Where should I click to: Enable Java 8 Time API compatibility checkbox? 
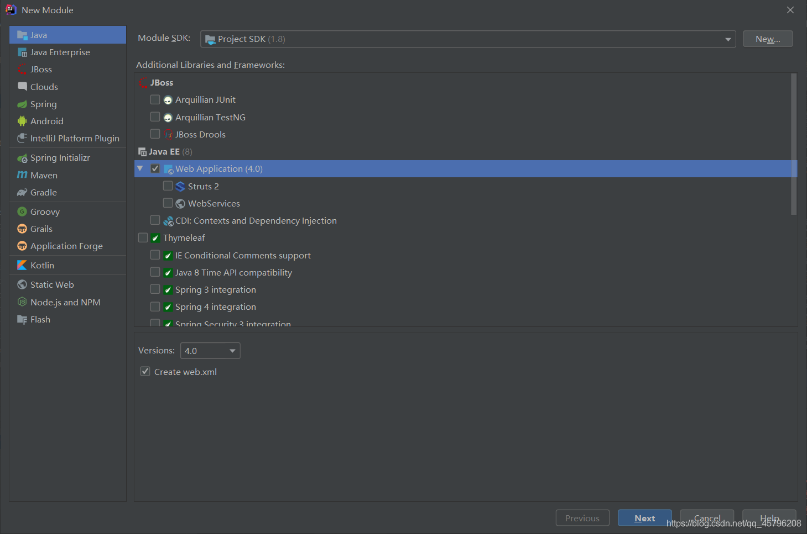click(x=155, y=272)
